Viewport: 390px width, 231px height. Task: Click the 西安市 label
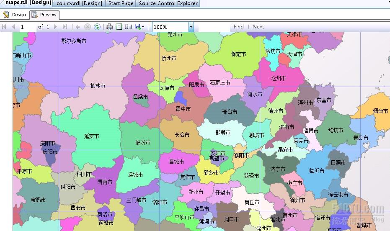78,208
